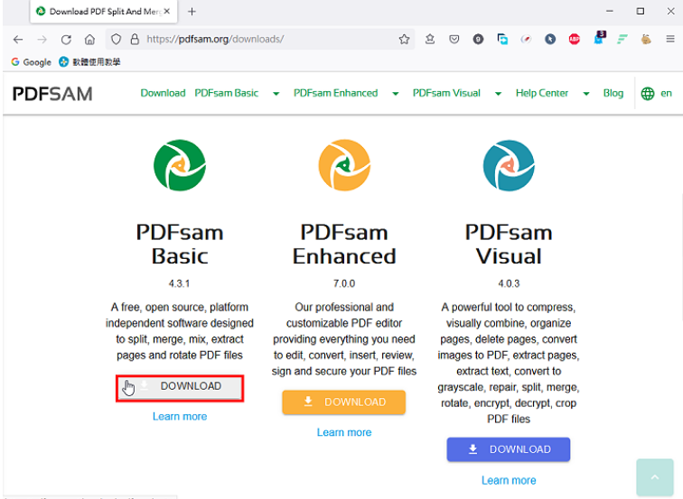Screen dimensions: 683x499
Task: Expand the PDFsam Basic menu arrow
Action: coord(276,94)
